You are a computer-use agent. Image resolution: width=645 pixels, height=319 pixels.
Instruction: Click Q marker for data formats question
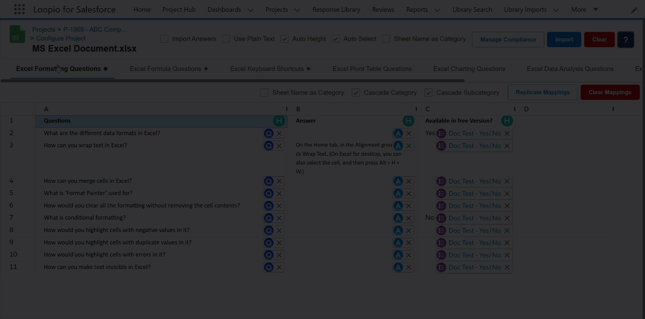coord(268,133)
